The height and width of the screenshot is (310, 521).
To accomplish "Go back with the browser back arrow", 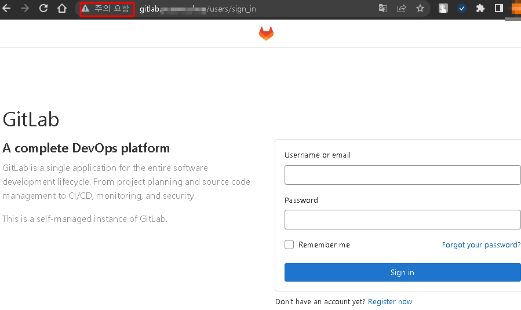I will pos(6,8).
